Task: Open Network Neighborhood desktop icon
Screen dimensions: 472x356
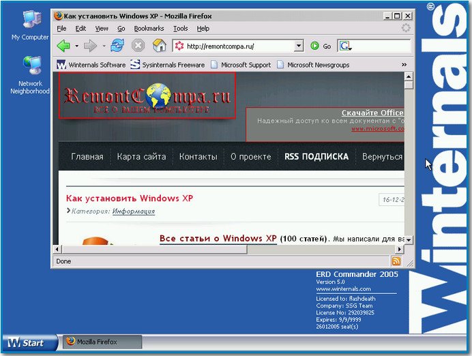Action: [x=31, y=65]
